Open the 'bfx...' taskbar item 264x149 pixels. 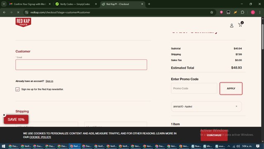coord(208,146)
